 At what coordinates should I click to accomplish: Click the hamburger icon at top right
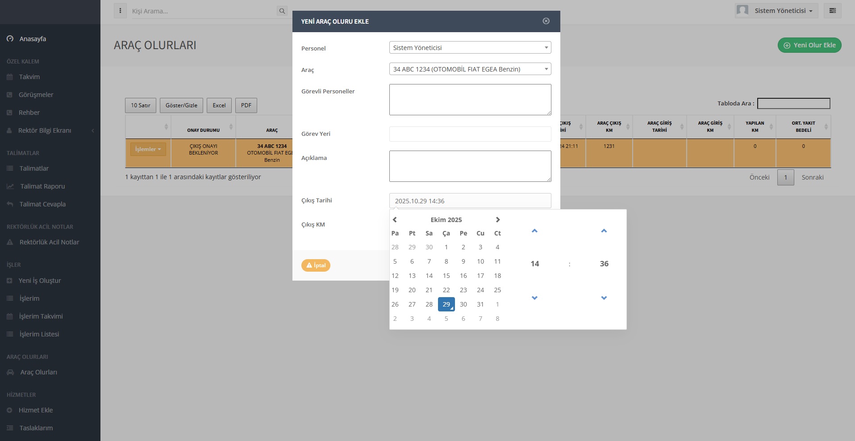[x=832, y=11]
